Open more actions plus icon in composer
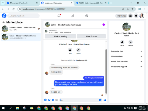This screenshot has height=111, width=148. [x=45, y=100]
